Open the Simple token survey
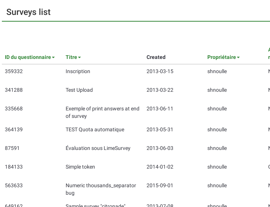Screen dimensions: 270x207 point(80,167)
